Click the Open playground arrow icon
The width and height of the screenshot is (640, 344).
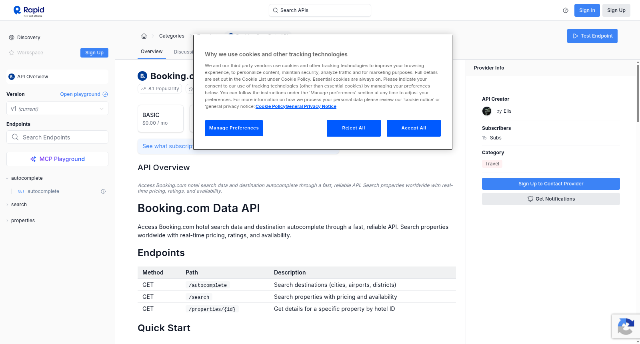click(x=105, y=94)
